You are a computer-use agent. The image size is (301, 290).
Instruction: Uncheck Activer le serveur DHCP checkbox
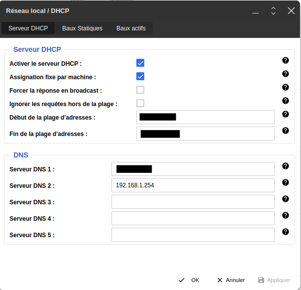[140, 63]
